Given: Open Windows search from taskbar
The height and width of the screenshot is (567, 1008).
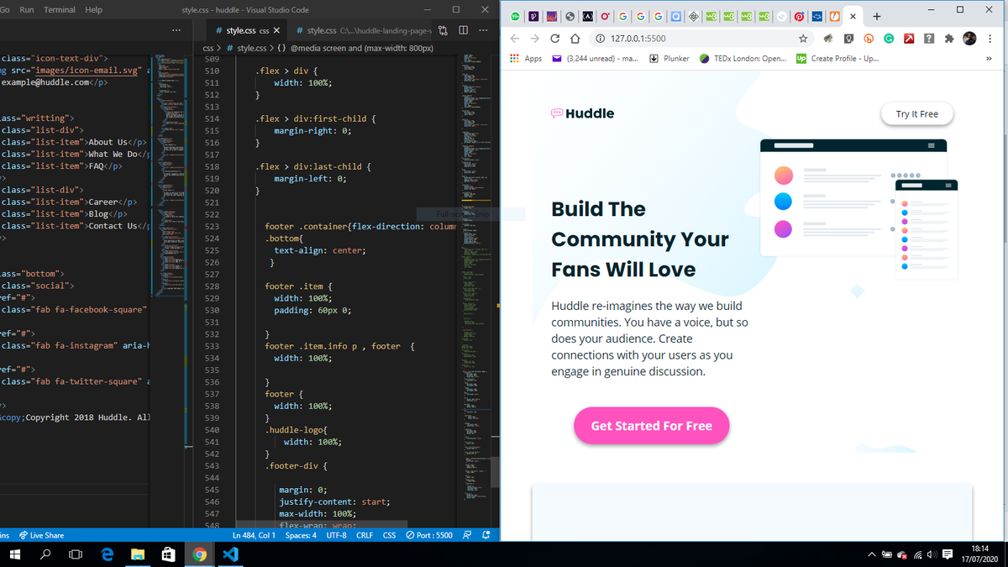Looking at the screenshot, I should (x=46, y=554).
